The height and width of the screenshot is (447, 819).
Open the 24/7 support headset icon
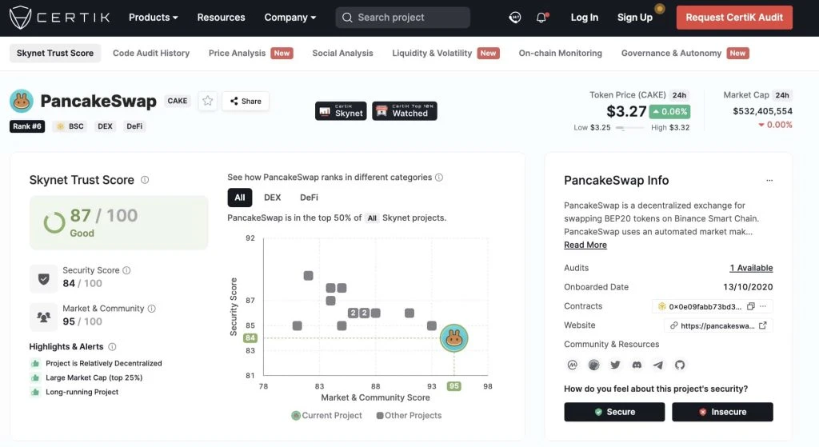(516, 18)
